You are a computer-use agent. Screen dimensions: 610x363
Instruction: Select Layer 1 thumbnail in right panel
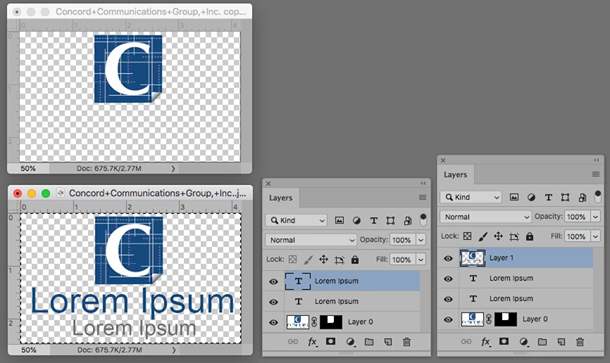click(472, 258)
